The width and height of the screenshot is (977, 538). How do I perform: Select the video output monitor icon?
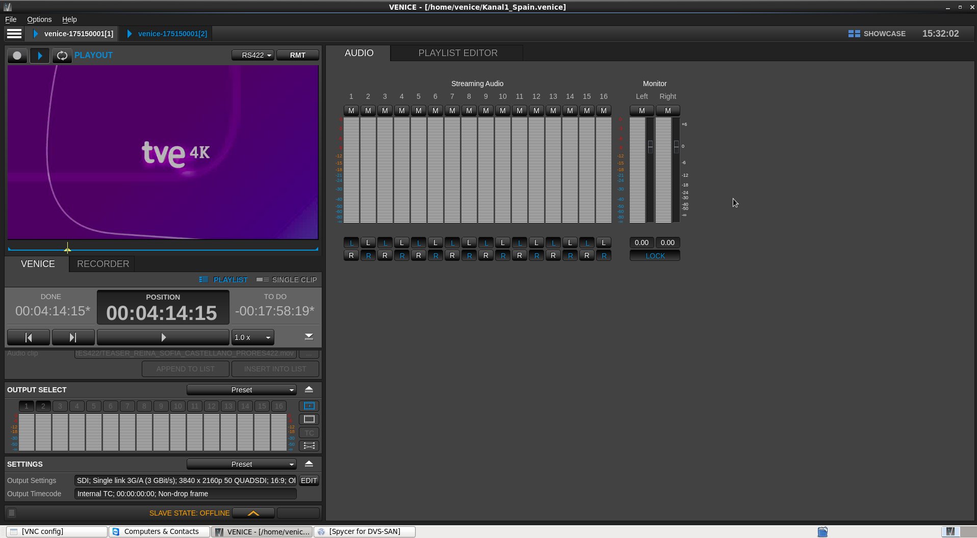pos(309,406)
